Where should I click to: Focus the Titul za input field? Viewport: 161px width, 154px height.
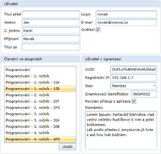pyautogui.click(x=51, y=47)
